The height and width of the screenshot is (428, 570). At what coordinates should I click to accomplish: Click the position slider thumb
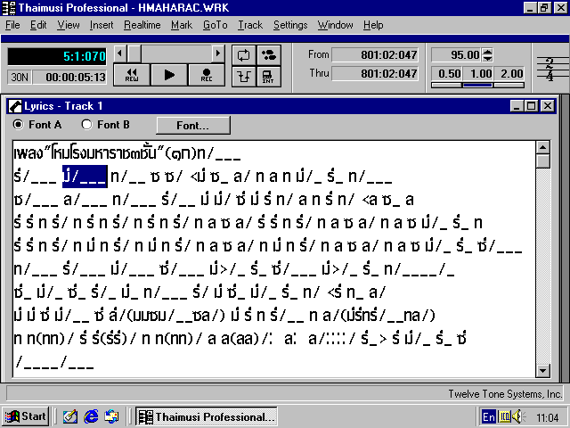pyautogui.click(x=134, y=53)
